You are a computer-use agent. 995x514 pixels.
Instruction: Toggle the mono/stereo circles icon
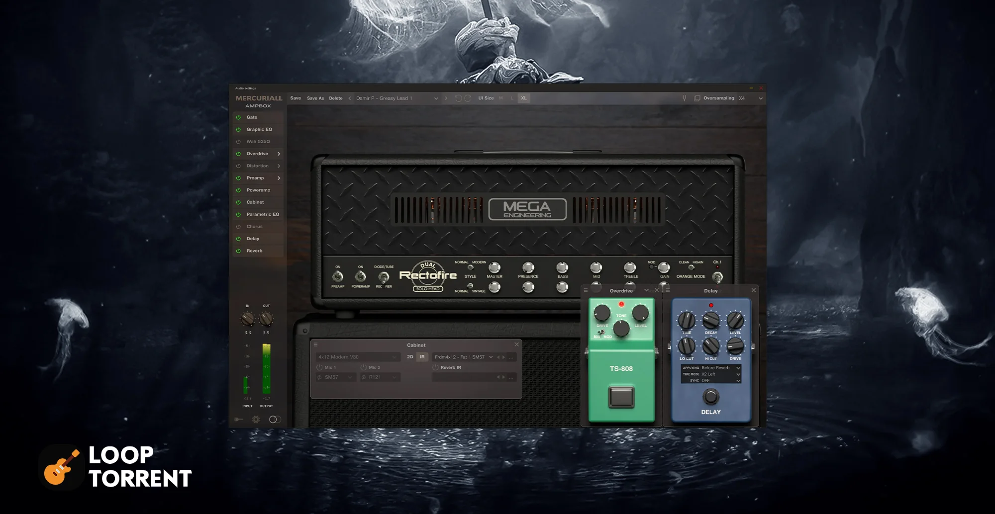point(274,420)
